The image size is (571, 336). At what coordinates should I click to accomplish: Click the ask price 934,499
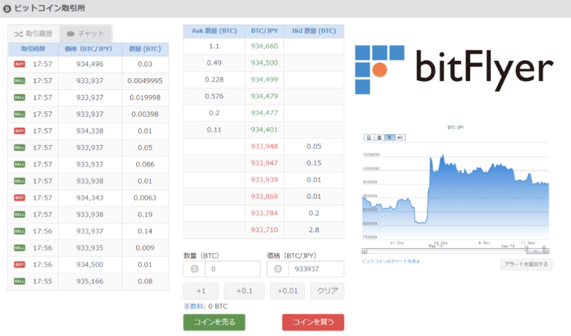tap(264, 80)
